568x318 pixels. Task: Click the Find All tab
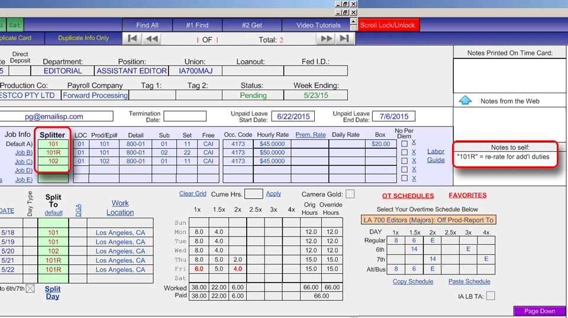pos(147,25)
